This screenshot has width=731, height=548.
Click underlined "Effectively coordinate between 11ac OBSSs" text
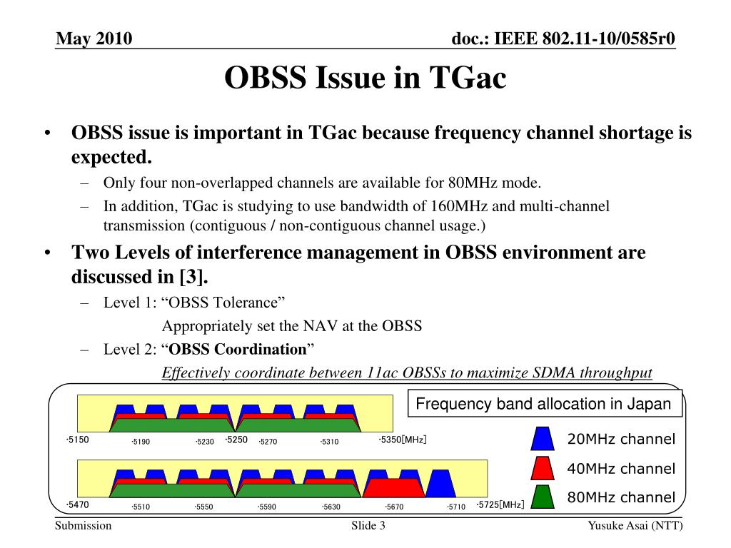406,372
